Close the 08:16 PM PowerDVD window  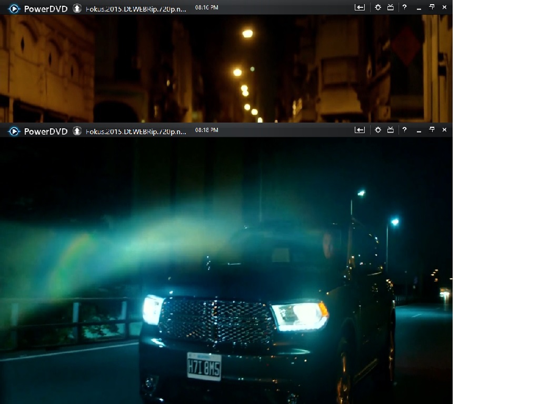(444, 7)
